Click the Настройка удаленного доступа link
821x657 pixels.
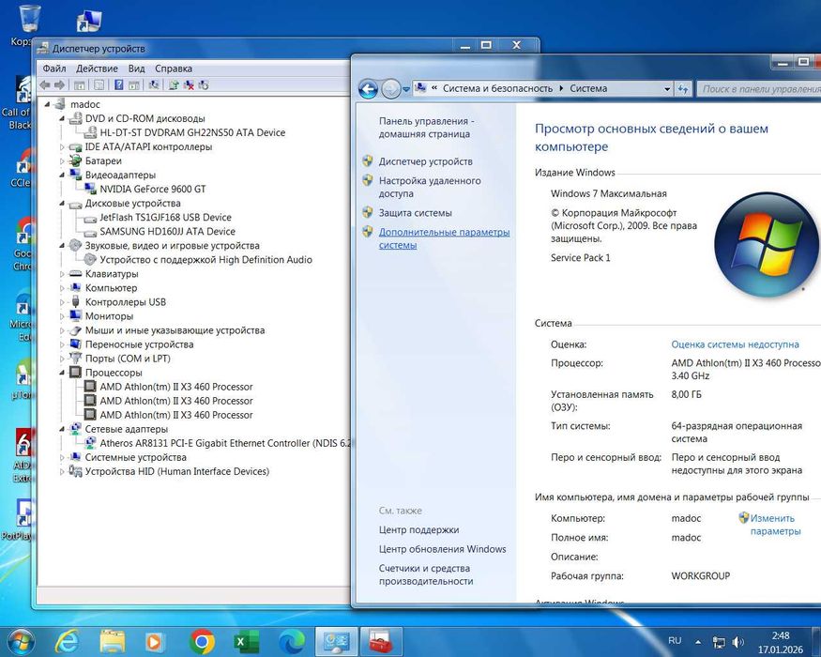tap(430, 187)
